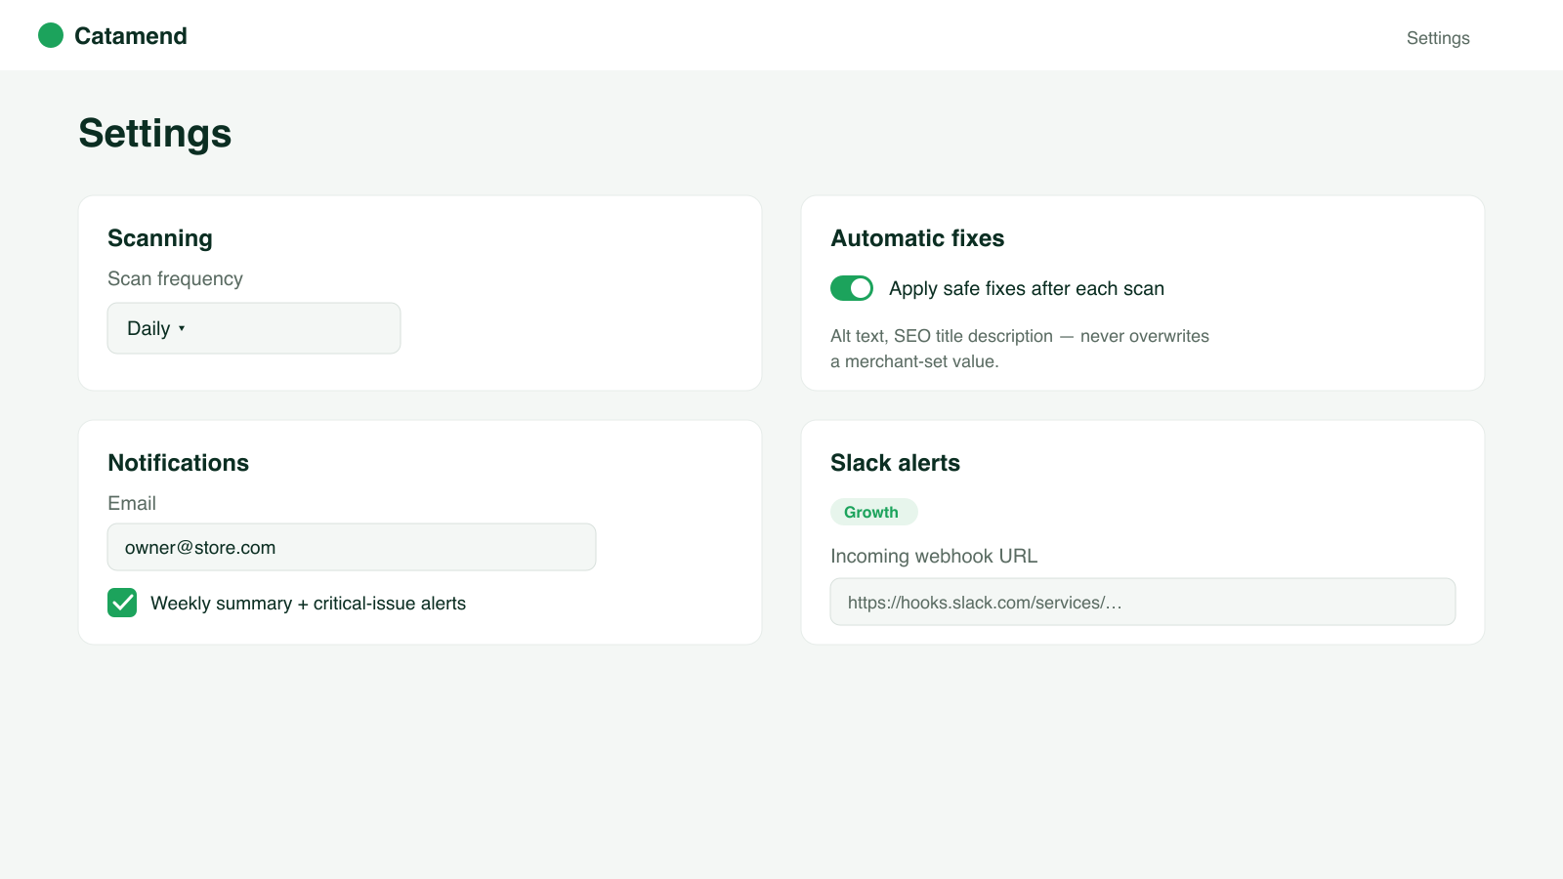1563x879 pixels.
Task: Click the email field owner@store.com
Action: [352, 547]
